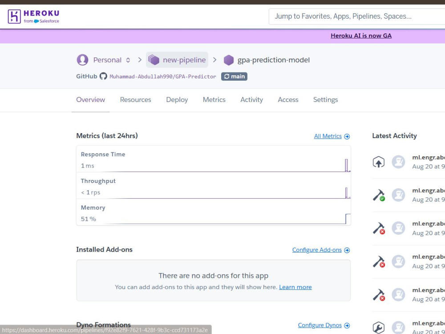Click the Throughput metric row
The image size is (445, 334).
pyautogui.click(x=214, y=185)
